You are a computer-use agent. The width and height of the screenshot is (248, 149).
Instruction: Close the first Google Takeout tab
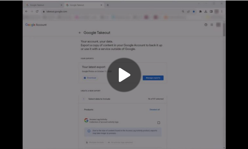click(x=61, y=5)
